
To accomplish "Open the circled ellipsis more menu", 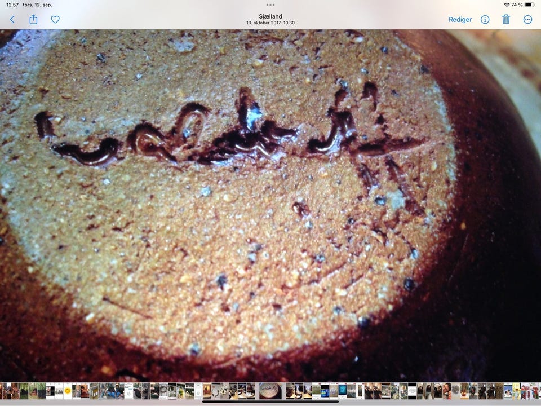I will click(527, 19).
